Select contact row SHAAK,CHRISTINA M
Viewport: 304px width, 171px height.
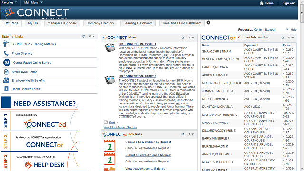pyautogui.click(x=249, y=51)
